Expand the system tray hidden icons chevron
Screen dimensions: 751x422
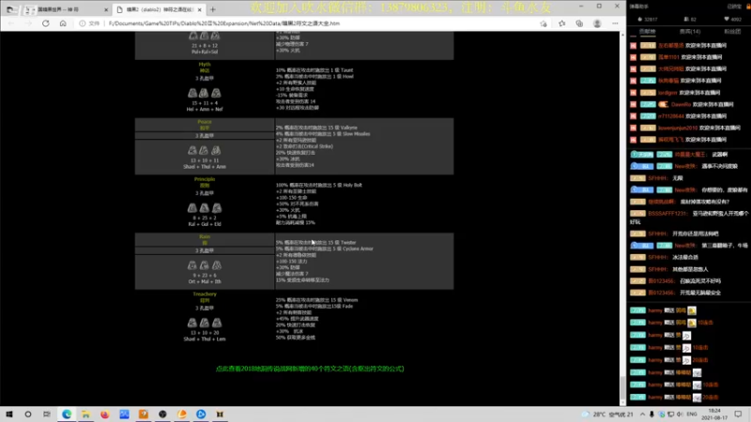642,414
